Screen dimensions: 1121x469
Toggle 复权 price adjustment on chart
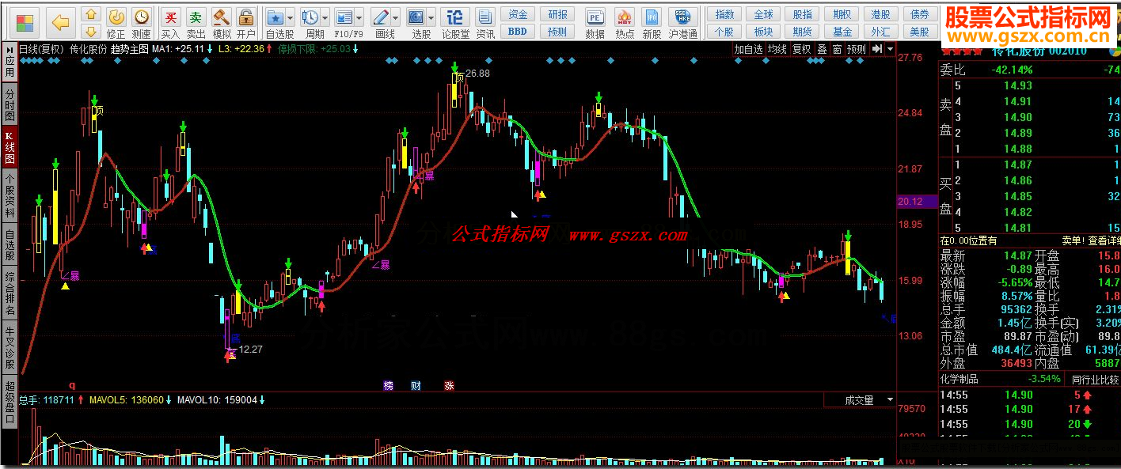point(802,49)
